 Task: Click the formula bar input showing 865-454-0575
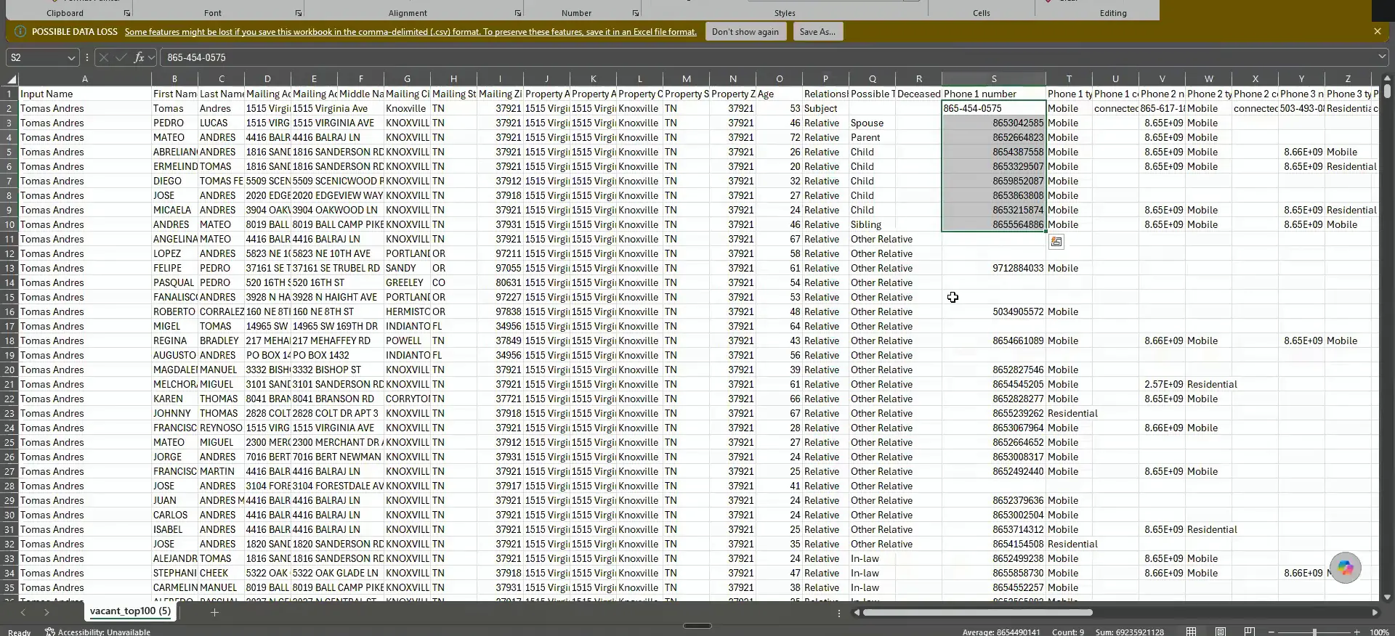[x=767, y=57]
